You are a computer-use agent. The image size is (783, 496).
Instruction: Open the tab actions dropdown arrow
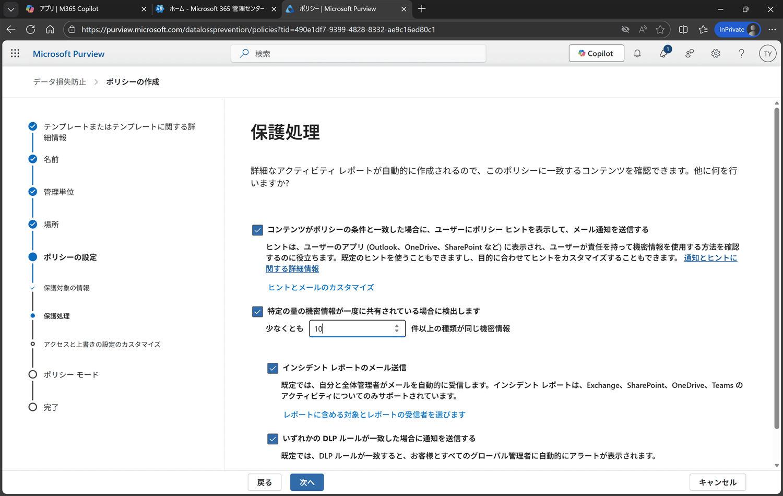(10, 9)
